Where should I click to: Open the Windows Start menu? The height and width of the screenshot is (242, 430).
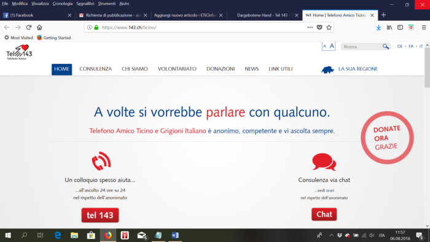(8, 235)
